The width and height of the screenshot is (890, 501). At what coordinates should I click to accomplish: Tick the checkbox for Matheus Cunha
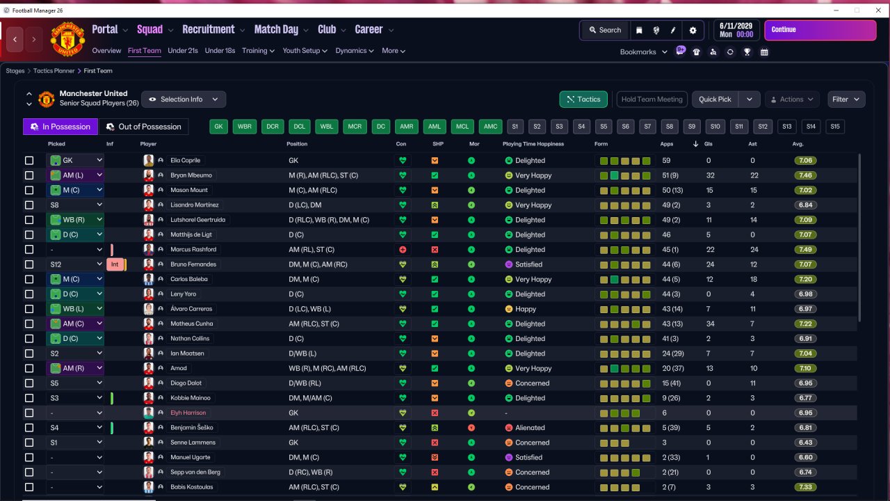point(29,324)
